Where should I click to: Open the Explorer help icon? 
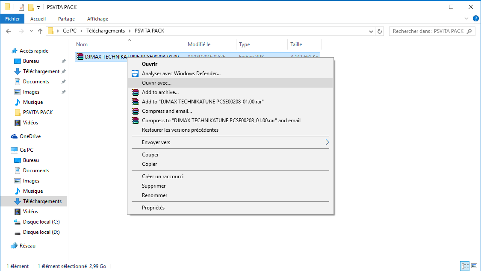click(x=476, y=18)
